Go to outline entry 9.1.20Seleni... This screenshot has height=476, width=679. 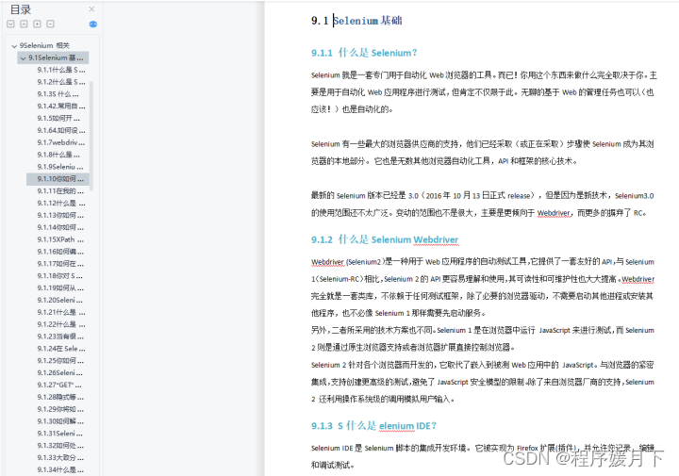coord(59,300)
